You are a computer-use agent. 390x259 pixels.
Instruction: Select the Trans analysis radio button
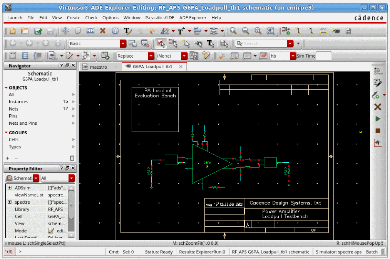[375, 73]
